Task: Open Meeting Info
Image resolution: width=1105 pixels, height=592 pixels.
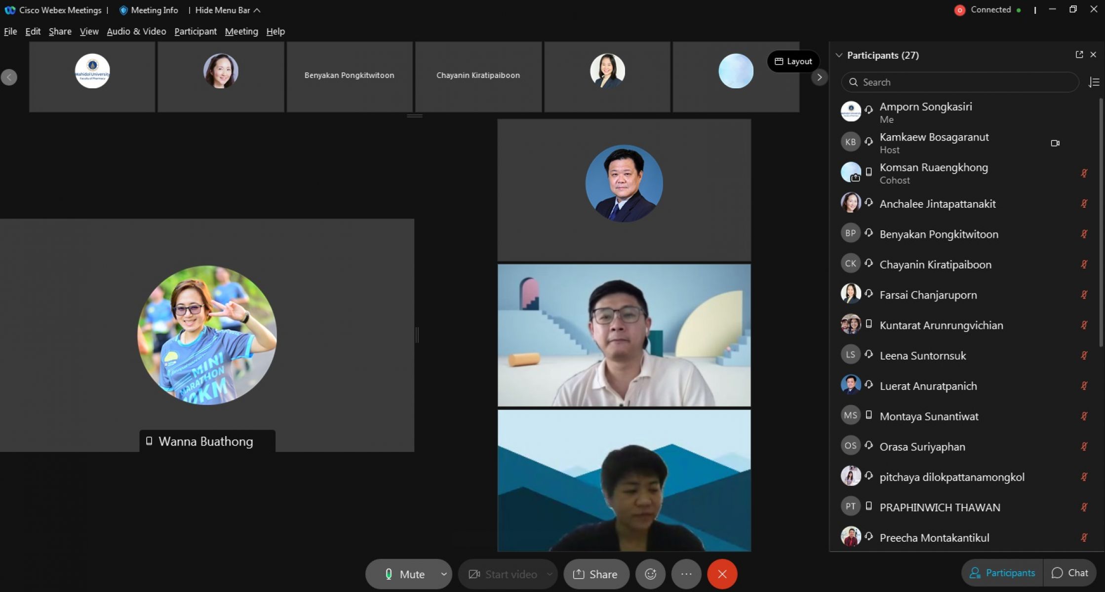Action: [x=149, y=10]
